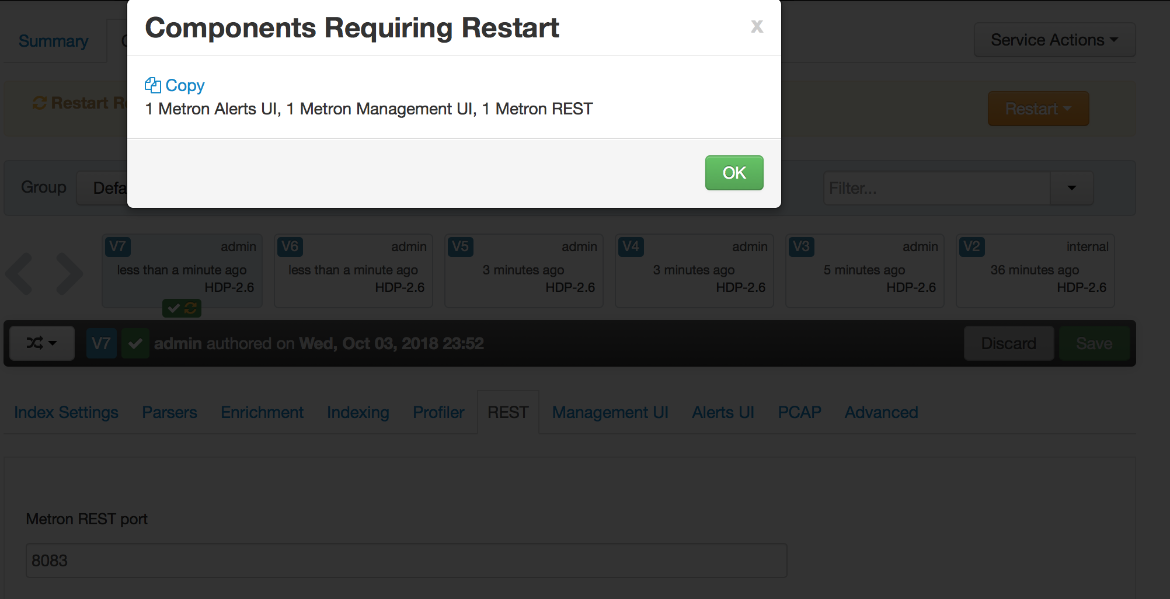Click the component list text in dialog

point(369,109)
